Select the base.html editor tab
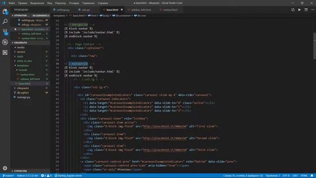316x178 pixels. point(112,10)
